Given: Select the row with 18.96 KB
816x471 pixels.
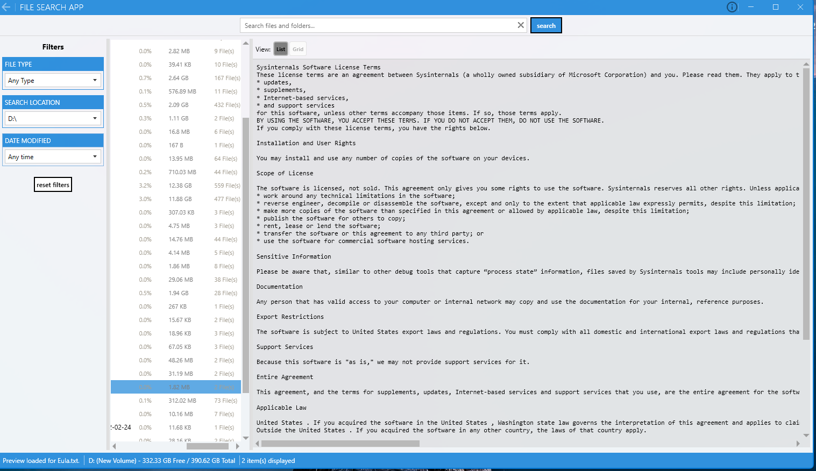Looking at the screenshot, I should point(176,333).
